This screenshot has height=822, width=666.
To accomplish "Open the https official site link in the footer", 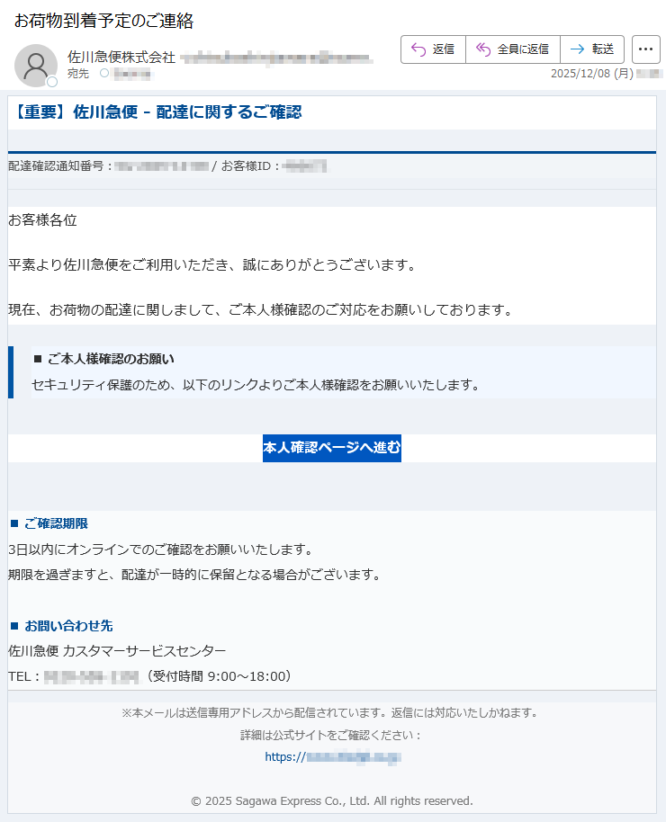I will [x=332, y=757].
